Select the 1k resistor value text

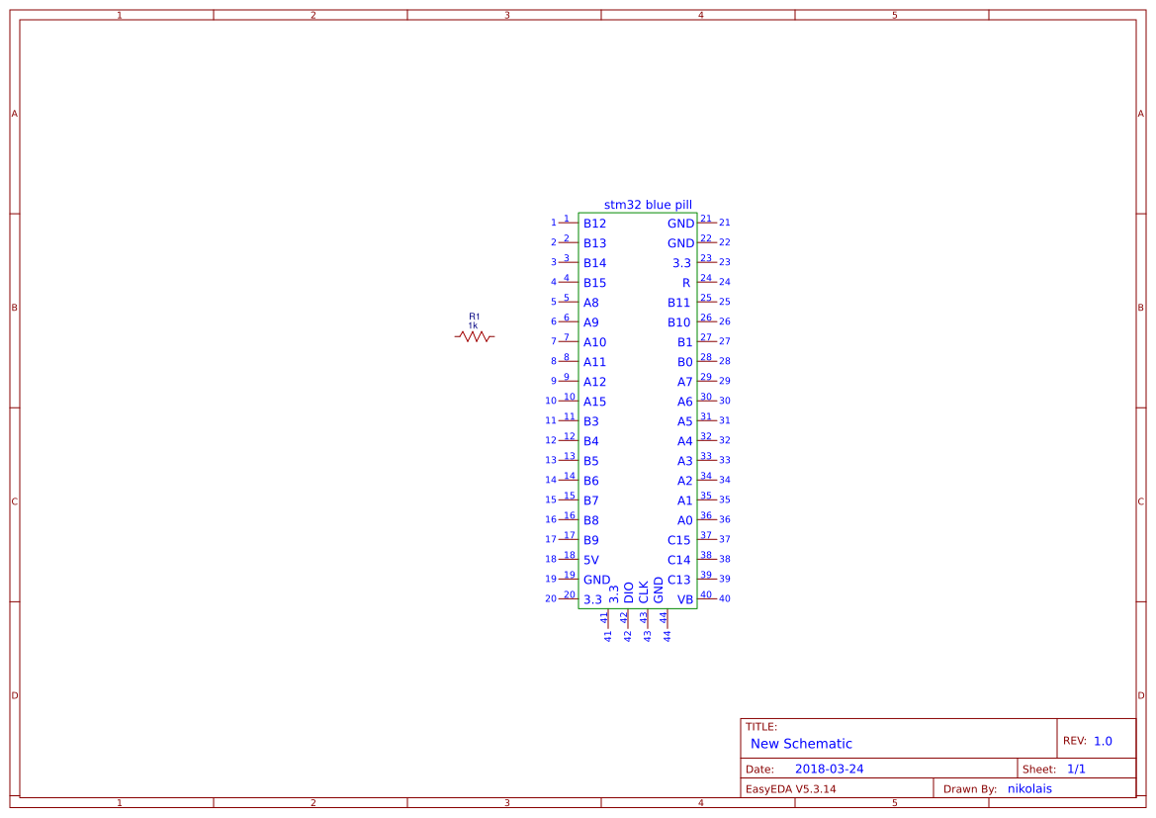tap(473, 325)
